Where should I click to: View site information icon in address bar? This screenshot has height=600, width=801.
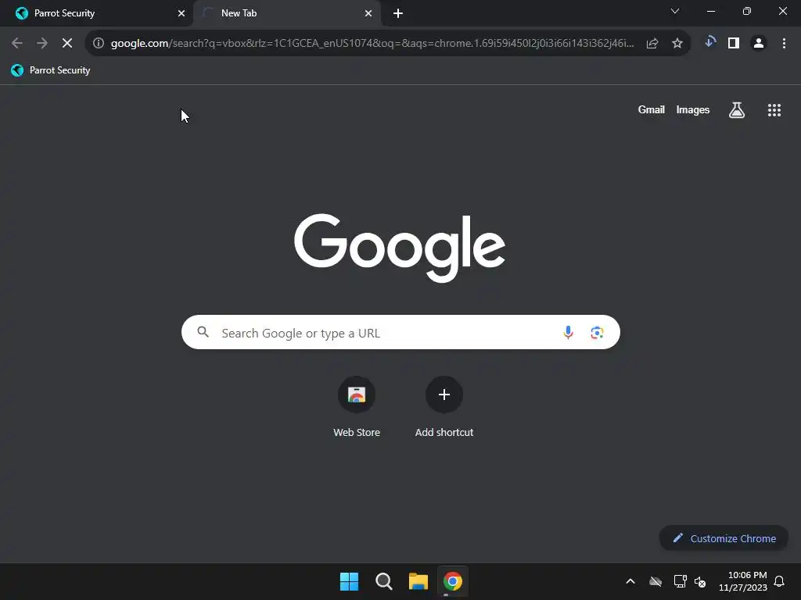click(x=99, y=44)
